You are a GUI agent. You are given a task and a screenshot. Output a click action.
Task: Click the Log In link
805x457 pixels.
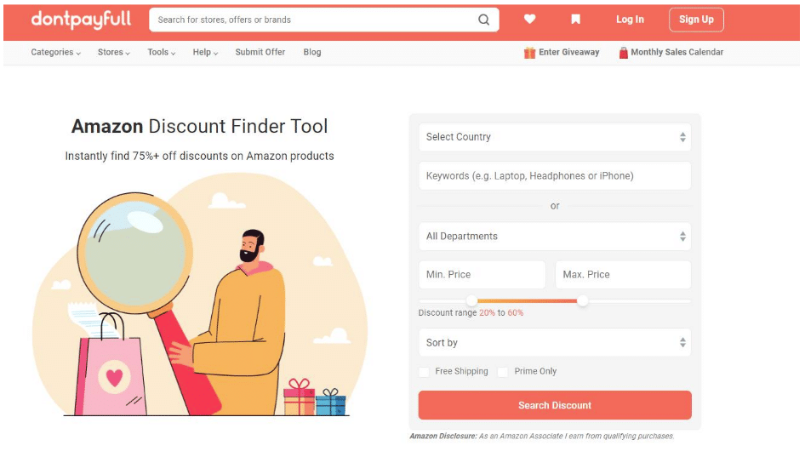(x=630, y=20)
